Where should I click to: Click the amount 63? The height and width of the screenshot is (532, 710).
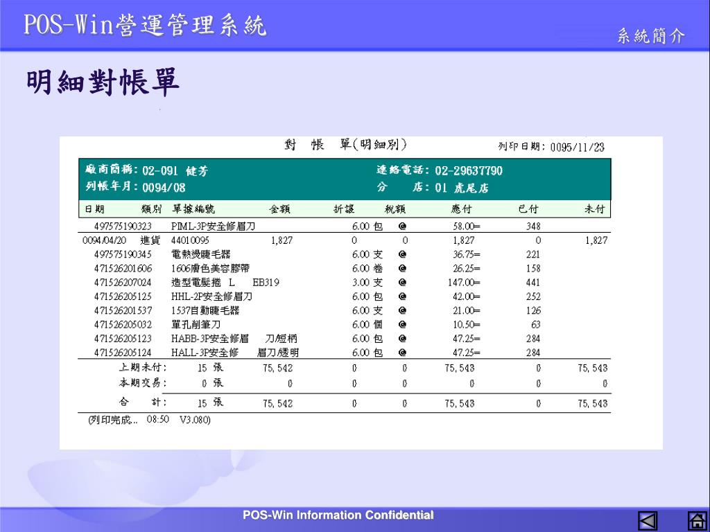(535, 324)
